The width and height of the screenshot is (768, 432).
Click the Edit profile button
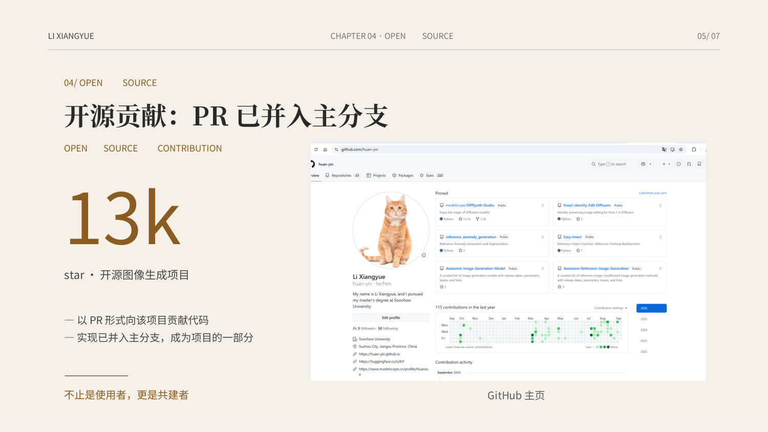click(x=391, y=318)
